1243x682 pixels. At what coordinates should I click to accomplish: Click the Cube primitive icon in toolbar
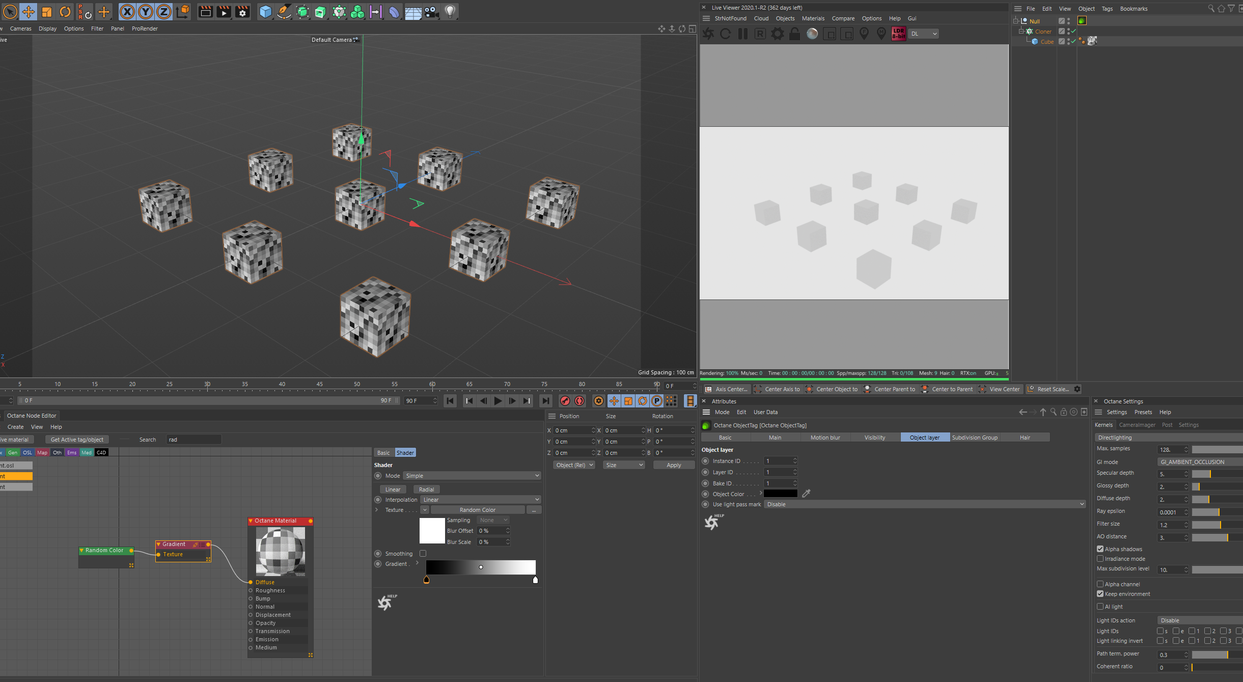pos(265,12)
